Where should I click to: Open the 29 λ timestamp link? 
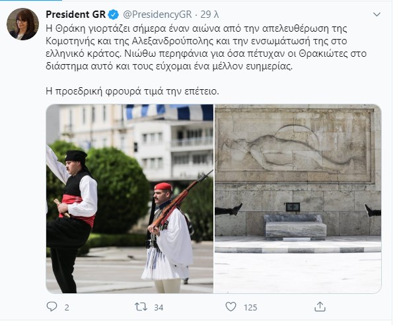pyautogui.click(x=209, y=15)
